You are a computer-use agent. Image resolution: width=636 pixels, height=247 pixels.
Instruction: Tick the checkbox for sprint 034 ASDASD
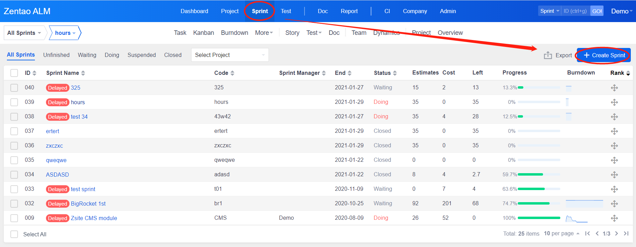pyautogui.click(x=14, y=175)
